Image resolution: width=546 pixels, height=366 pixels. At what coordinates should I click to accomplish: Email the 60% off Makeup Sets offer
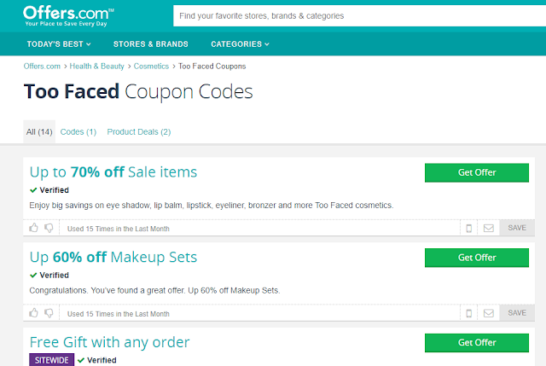tap(489, 313)
